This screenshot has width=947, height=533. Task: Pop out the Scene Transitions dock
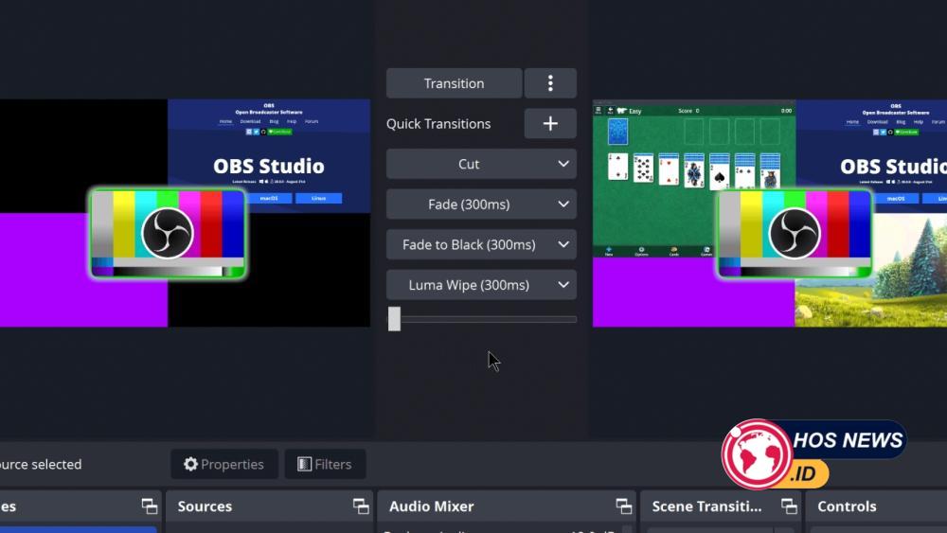(x=789, y=506)
